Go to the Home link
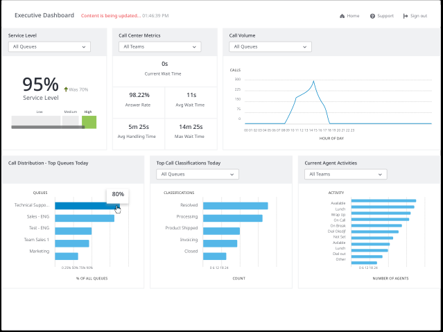The width and height of the screenshot is (443, 332). pos(353,15)
